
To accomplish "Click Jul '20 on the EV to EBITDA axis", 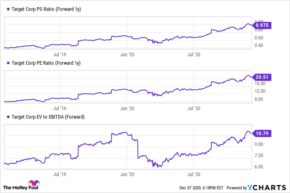I will coord(195,174).
